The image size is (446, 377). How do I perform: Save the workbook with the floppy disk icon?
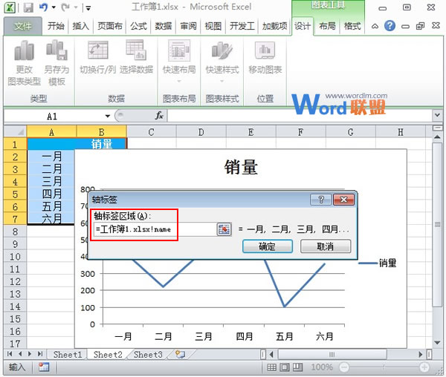point(28,7)
